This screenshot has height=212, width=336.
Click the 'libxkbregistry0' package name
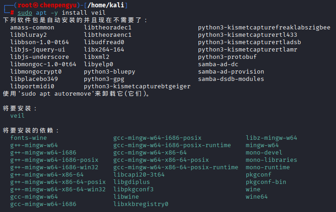(x=141, y=204)
